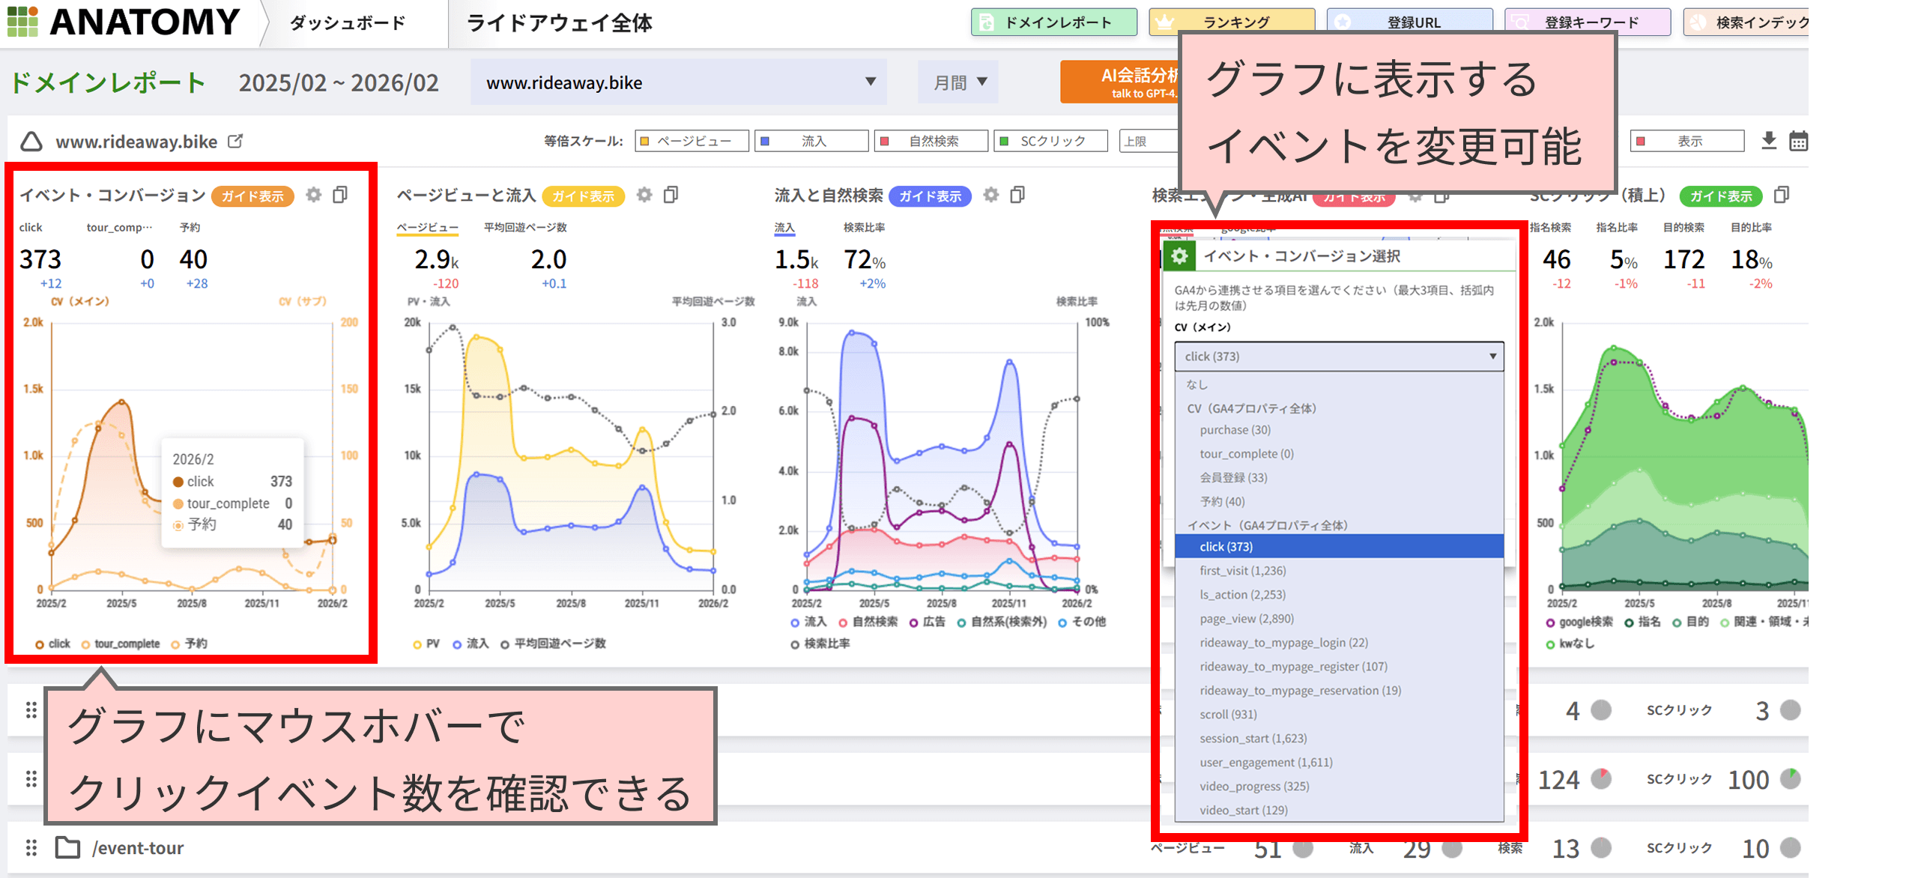Click drag handle beside /event-tour row

point(31,847)
